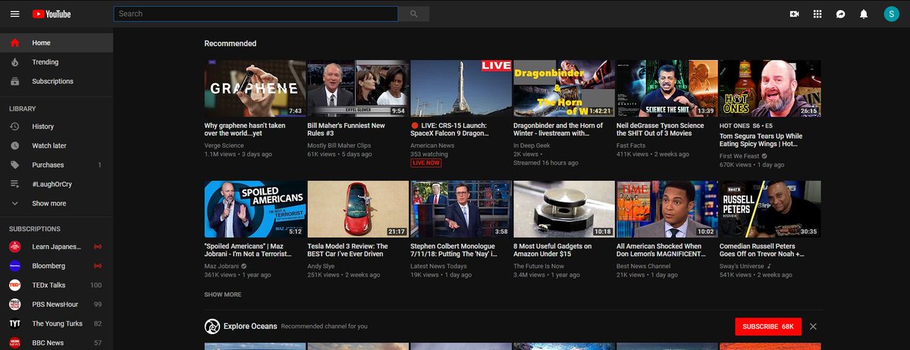Screen dimensions: 910x350
Task: Open Watch later in the sidebar
Action: [x=57, y=145]
